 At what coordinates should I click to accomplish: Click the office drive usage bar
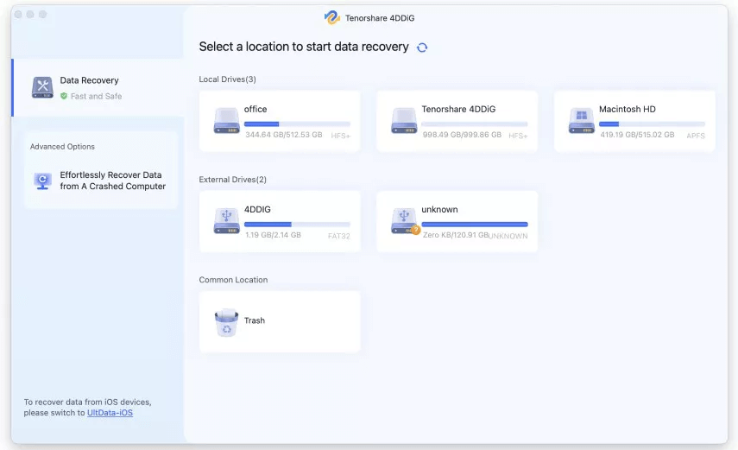(297, 124)
